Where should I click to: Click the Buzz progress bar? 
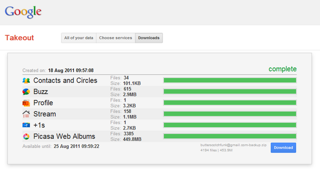[x=230, y=91]
